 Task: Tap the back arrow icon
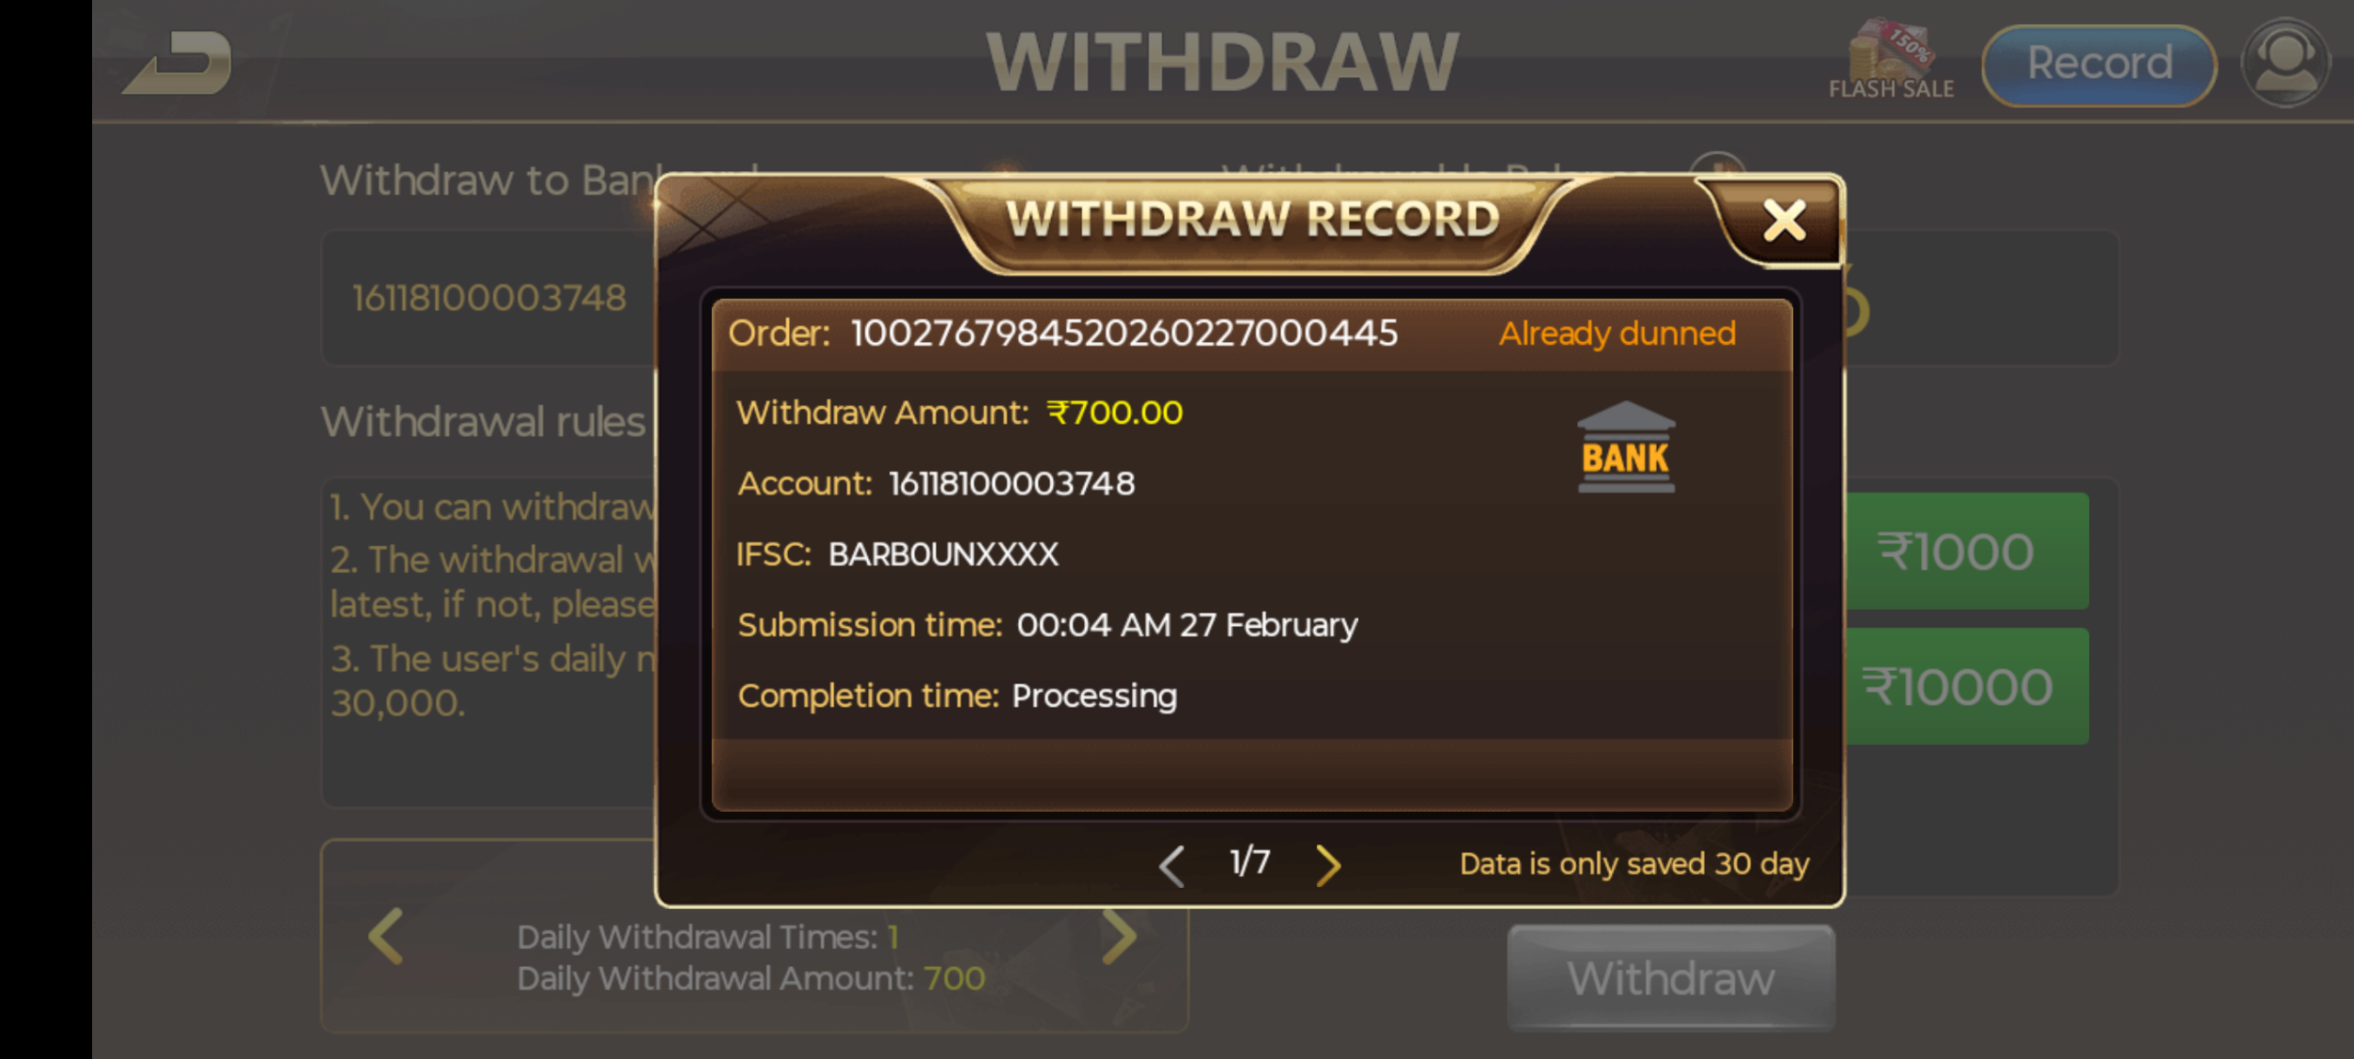[179, 63]
